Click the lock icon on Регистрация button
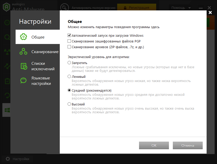The height and width of the screenshot is (164, 217). pyautogui.click(x=125, y=8)
